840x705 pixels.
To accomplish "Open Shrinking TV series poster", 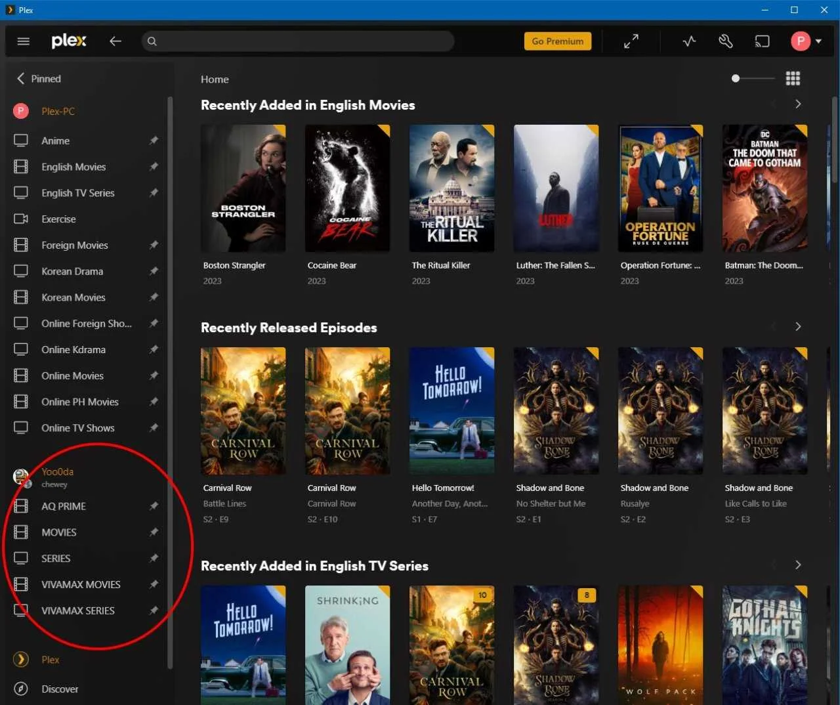I will (x=347, y=645).
